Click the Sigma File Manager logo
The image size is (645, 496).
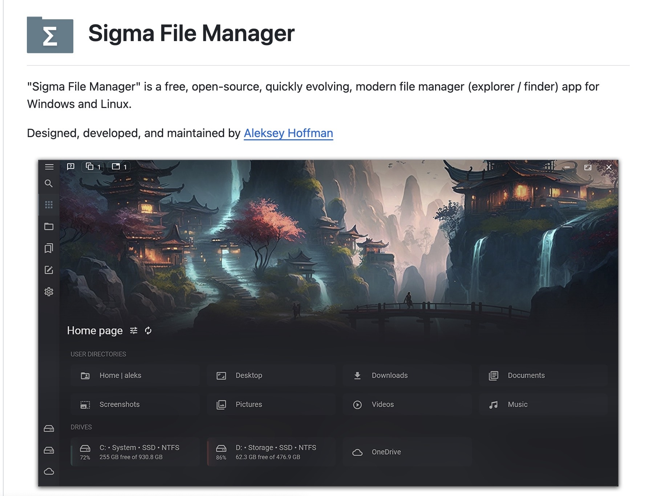coord(50,35)
